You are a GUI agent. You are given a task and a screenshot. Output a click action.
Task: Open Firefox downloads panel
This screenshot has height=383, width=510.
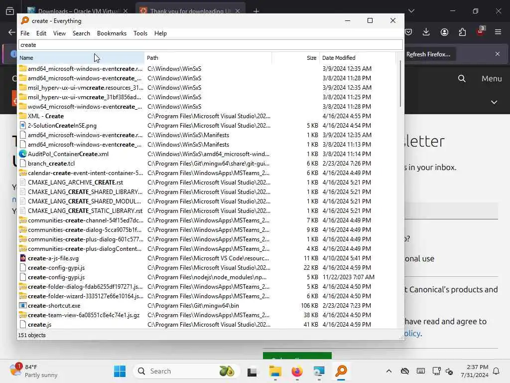[426, 32]
